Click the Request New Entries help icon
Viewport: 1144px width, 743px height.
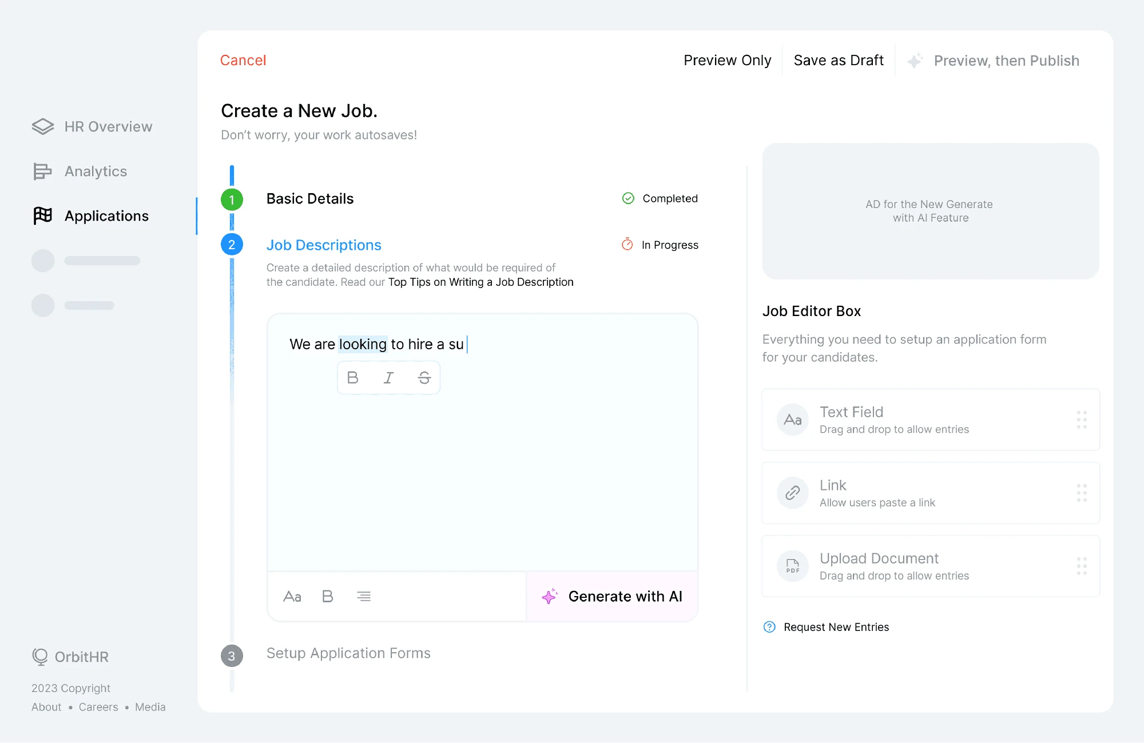coord(769,627)
